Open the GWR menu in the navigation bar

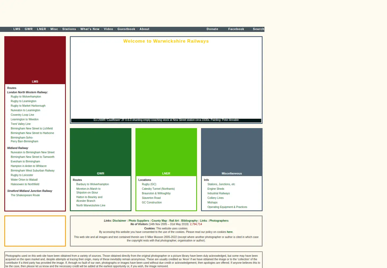(29, 29)
